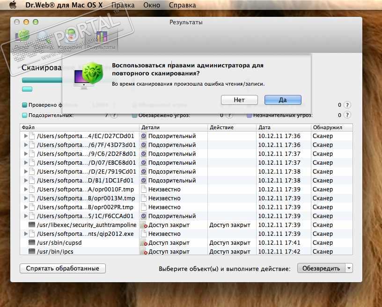Open the dropdown arrow next to Обезвредить

(x=349, y=268)
